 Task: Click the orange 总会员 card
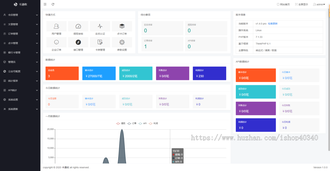[x=62, y=73]
